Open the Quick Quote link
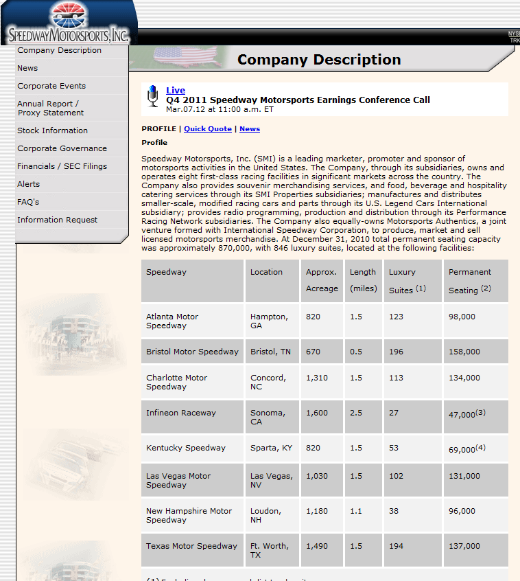The image size is (520, 581). pyautogui.click(x=208, y=129)
